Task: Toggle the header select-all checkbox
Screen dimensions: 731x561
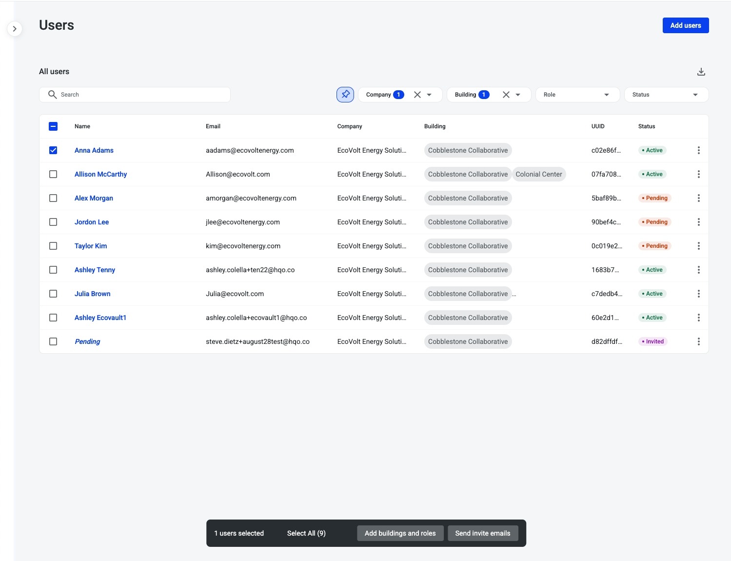Action: coord(53,126)
